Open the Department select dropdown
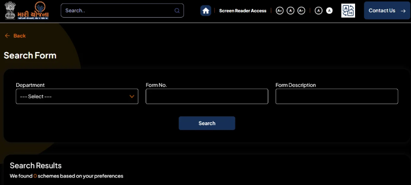Screen dimensions: 411x185 click(77, 96)
